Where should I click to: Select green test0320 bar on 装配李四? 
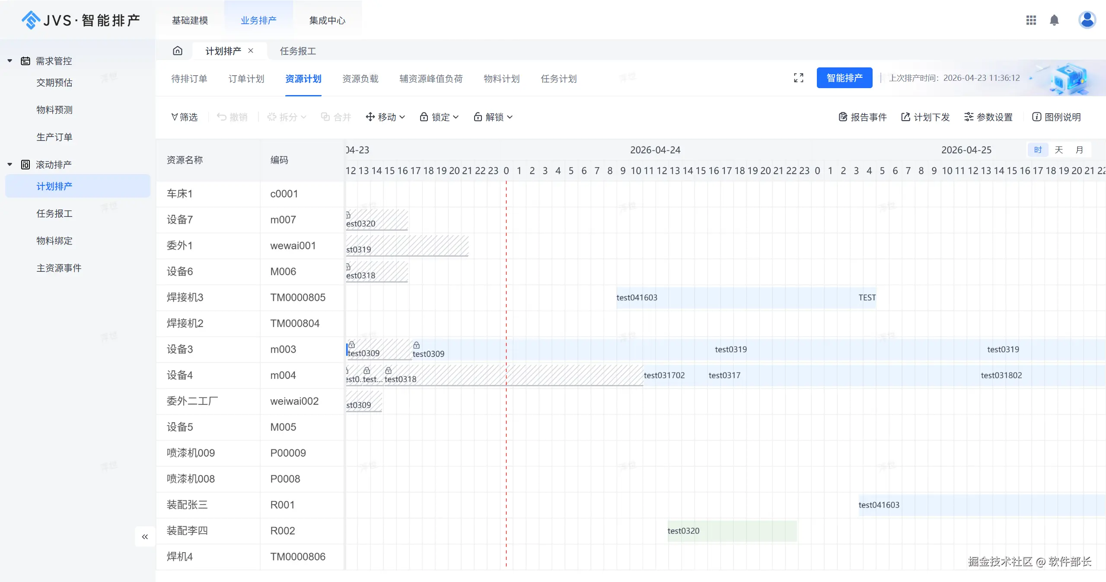(x=732, y=531)
